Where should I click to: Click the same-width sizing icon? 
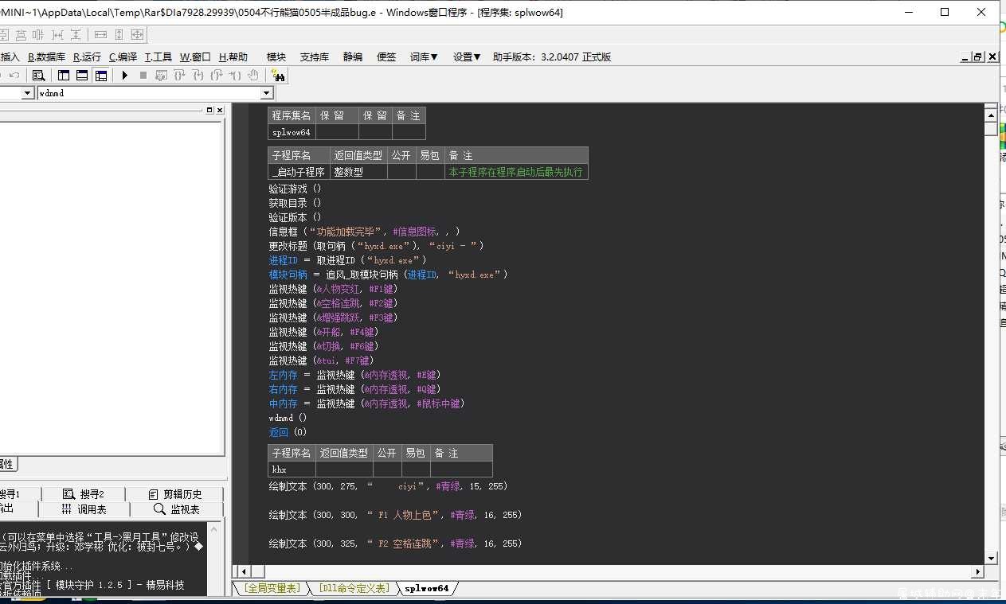100,35
